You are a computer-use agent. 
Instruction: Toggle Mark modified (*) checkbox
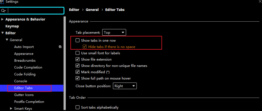click(x=77, y=72)
